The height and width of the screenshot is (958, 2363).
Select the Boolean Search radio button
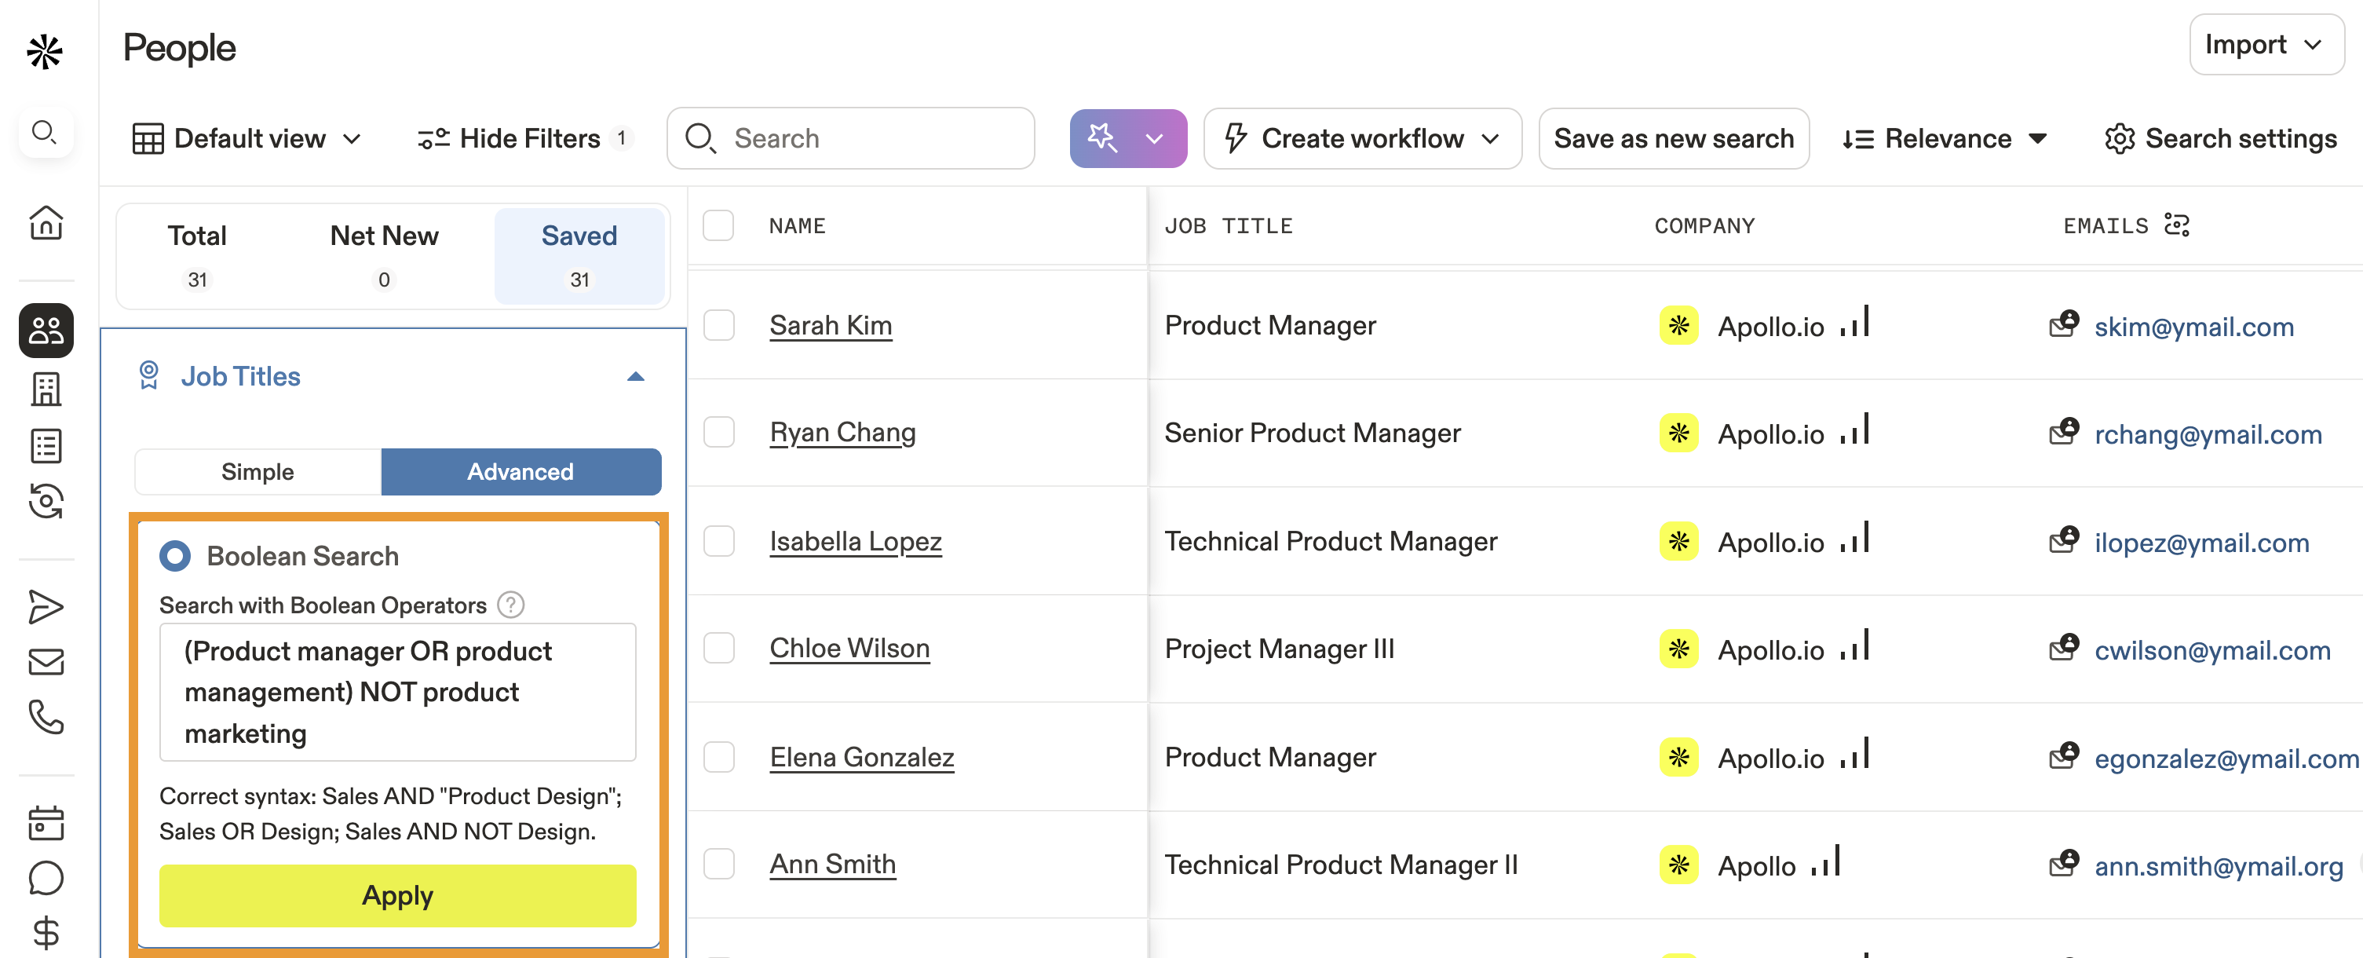click(x=174, y=555)
